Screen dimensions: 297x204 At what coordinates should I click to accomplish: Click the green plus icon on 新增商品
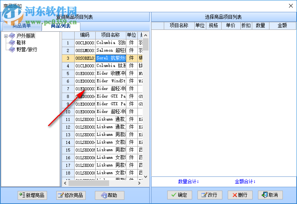[22, 195]
